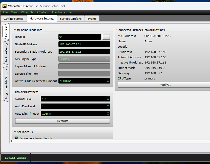Click the Miscellaneous section heading
This screenshot has height=164, width=210.
pyautogui.click(x=23, y=132)
